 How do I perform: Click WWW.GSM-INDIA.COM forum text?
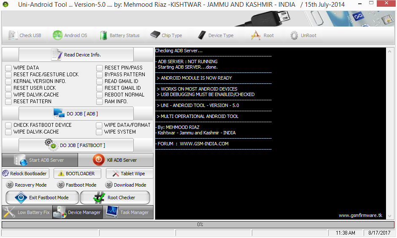tap(204, 144)
